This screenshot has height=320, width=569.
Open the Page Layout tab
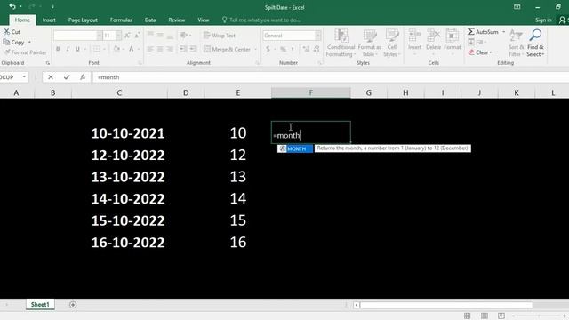[83, 20]
